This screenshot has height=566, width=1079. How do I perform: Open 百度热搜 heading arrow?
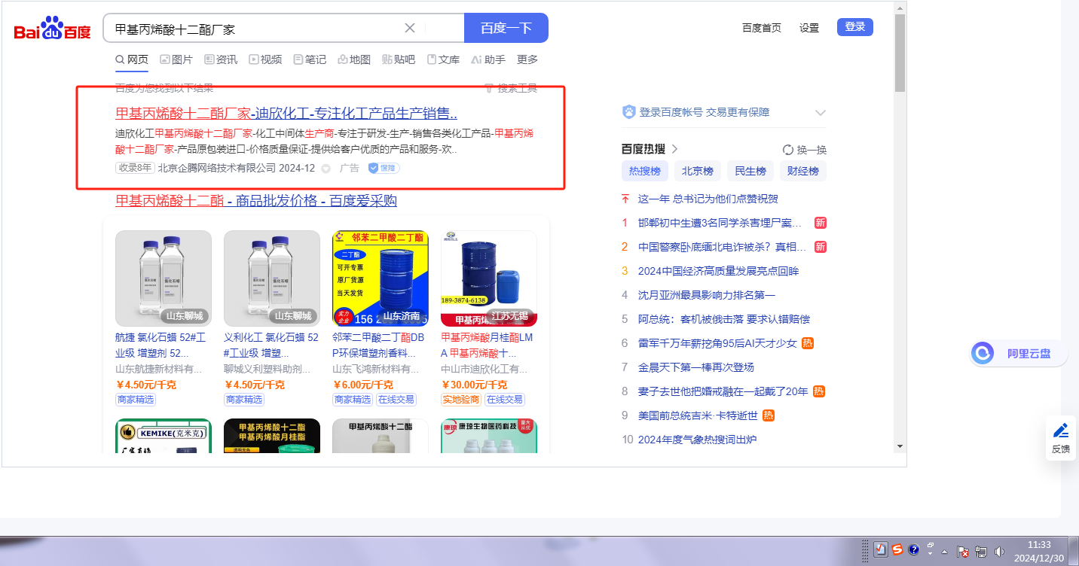pos(674,149)
